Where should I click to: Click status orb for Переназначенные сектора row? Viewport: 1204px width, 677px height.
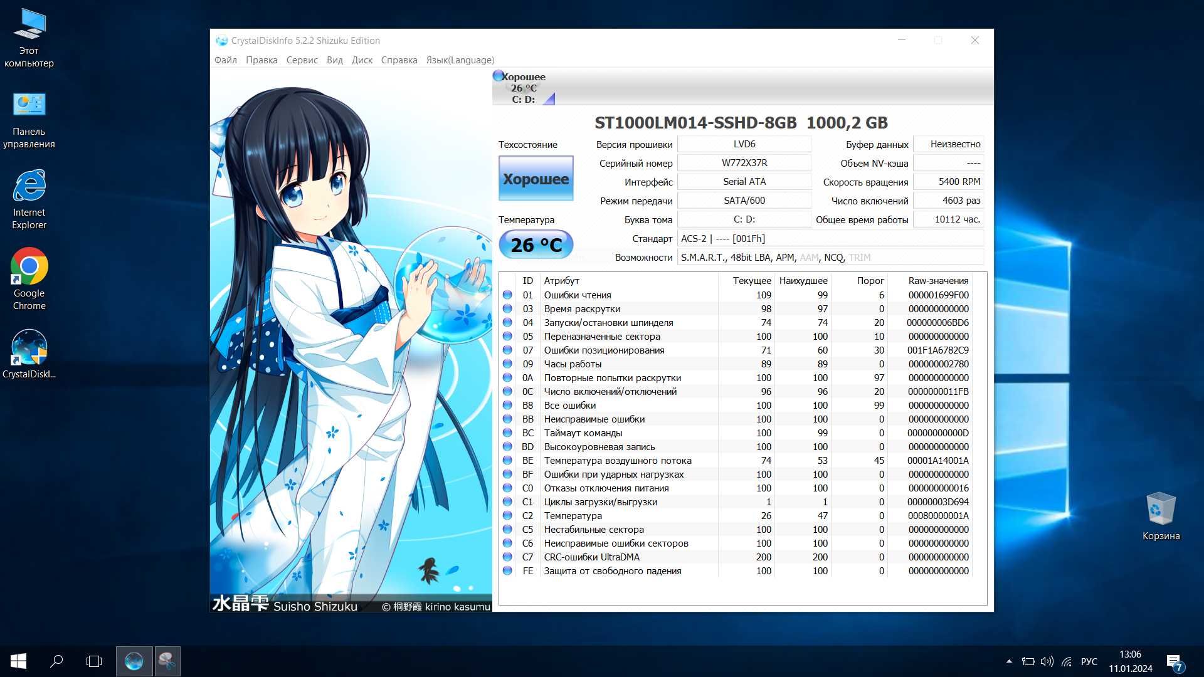tap(507, 337)
